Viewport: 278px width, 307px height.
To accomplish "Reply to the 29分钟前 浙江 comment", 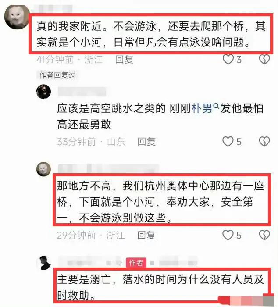I will point(146,235).
